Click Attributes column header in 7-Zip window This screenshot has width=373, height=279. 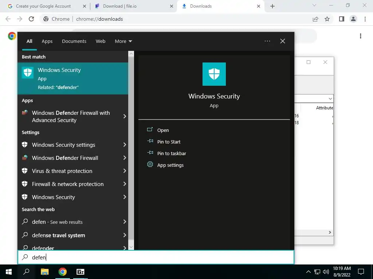coord(325,108)
